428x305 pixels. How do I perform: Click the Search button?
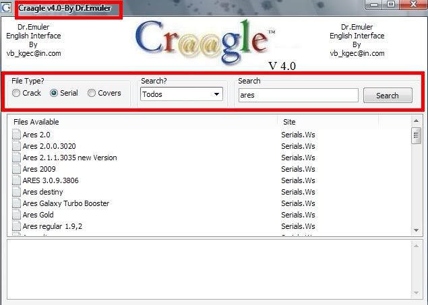tap(388, 96)
